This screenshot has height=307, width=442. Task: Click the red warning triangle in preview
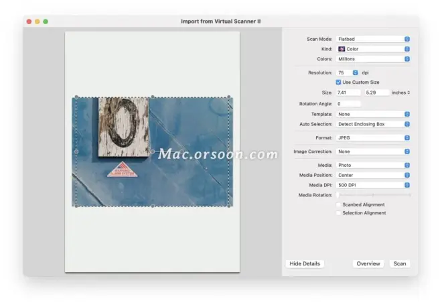click(x=122, y=170)
